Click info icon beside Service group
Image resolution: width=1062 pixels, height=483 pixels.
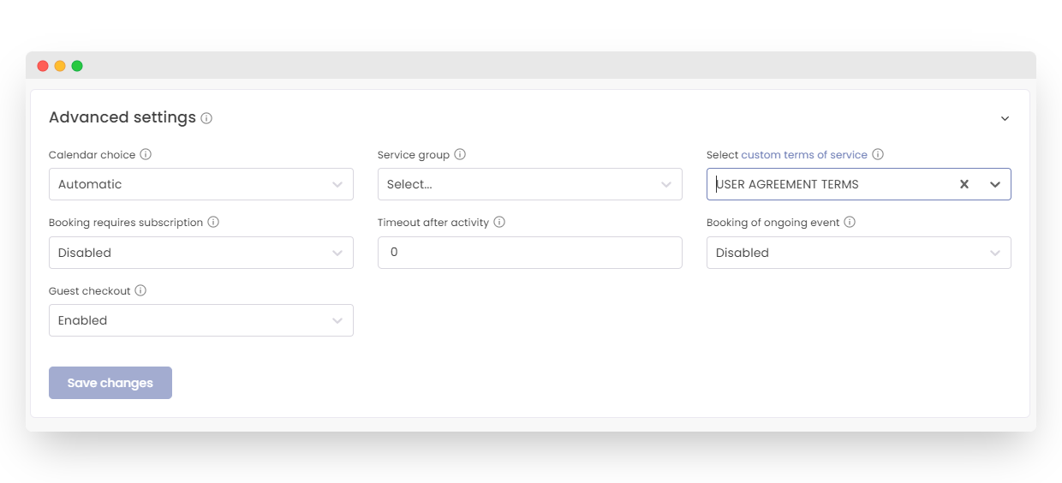[460, 154]
